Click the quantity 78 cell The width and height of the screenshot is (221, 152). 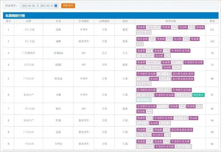coord(212,53)
